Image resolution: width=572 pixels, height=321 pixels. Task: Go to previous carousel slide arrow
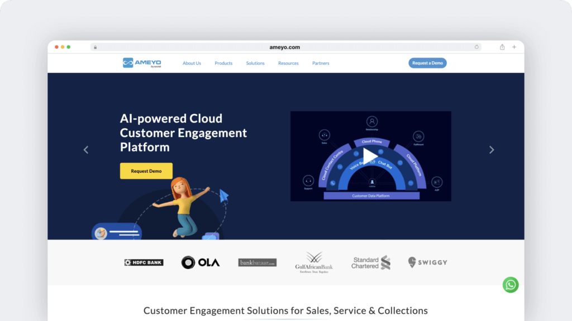pyautogui.click(x=86, y=150)
